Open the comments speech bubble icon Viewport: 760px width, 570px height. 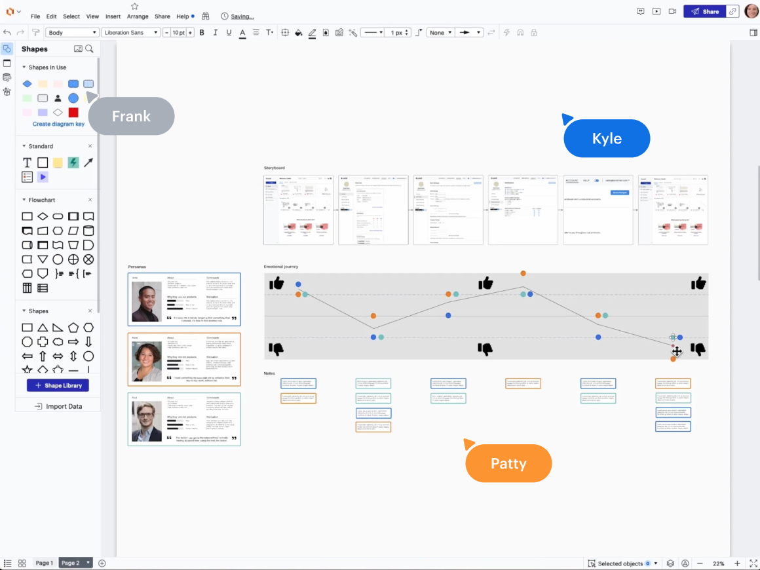pos(641,11)
